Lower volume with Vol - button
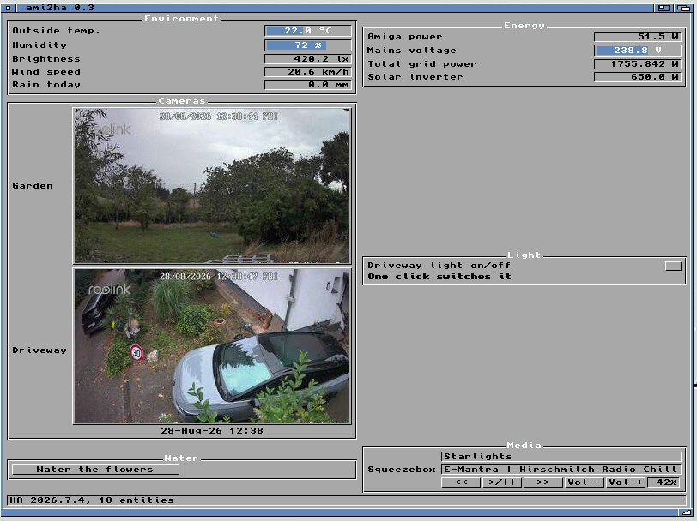This screenshot has width=697, height=521. [584, 482]
